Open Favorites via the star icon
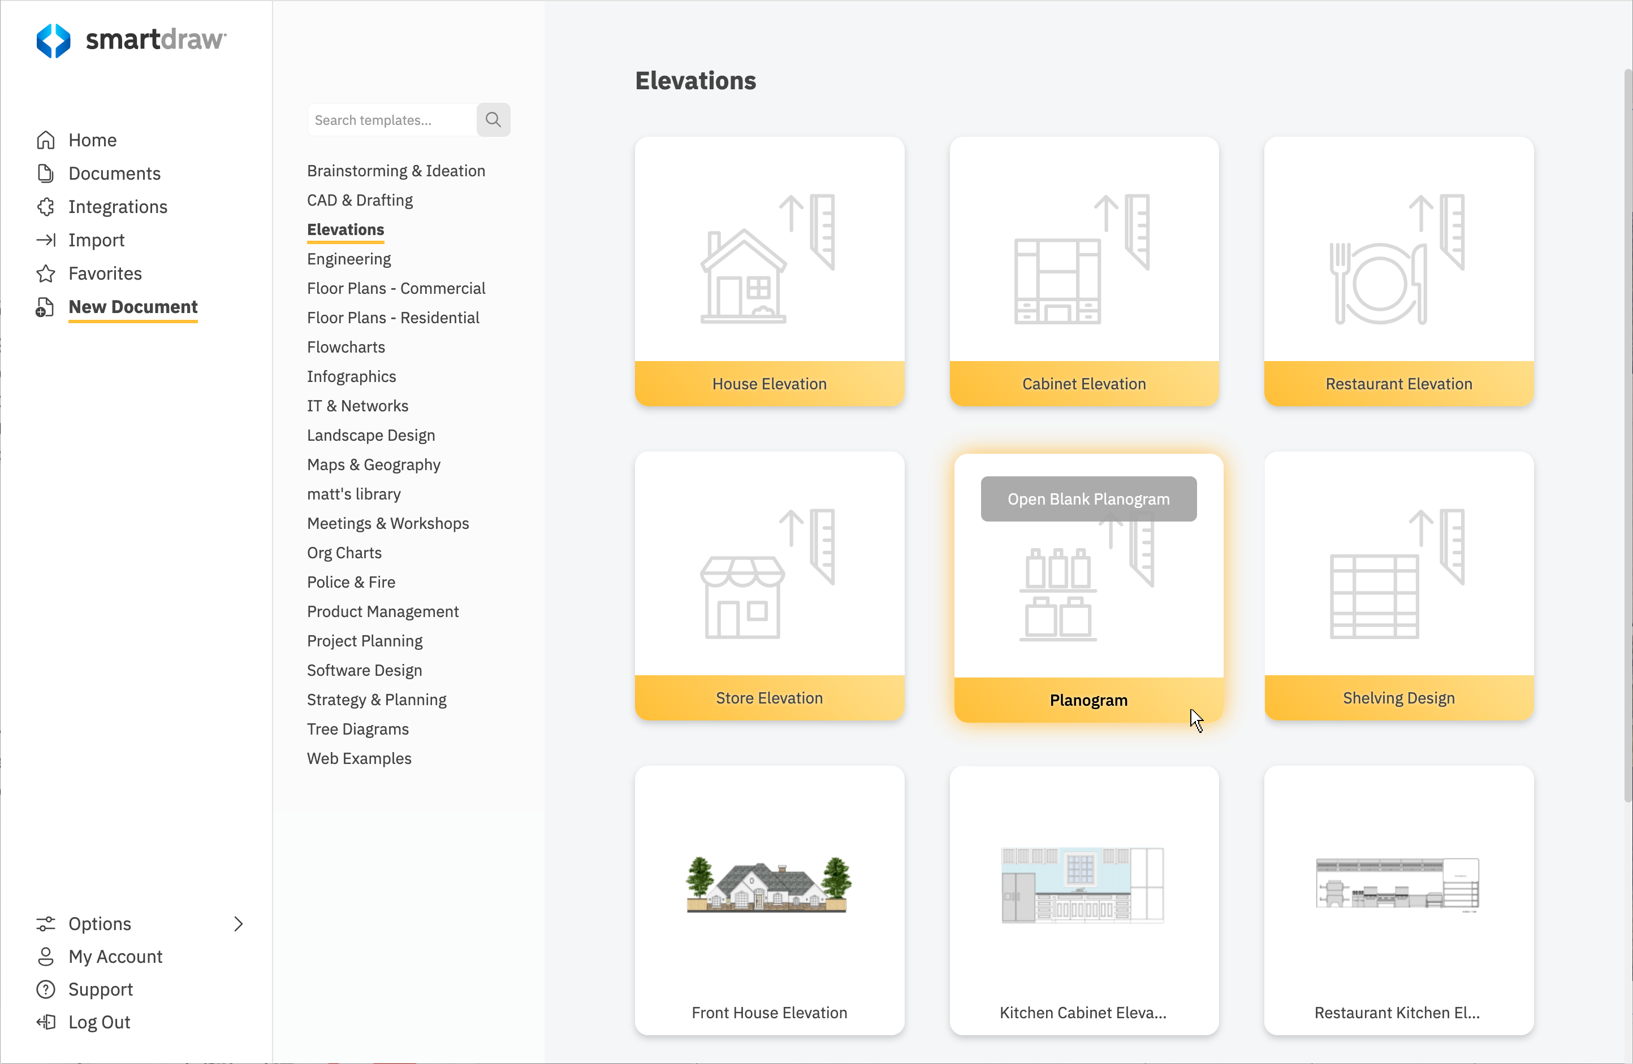The height and width of the screenshot is (1064, 1633). (45, 273)
